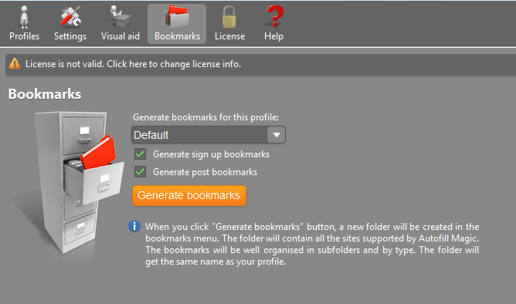
Task: Click 'License is not valid' notice link
Action: 134,64
